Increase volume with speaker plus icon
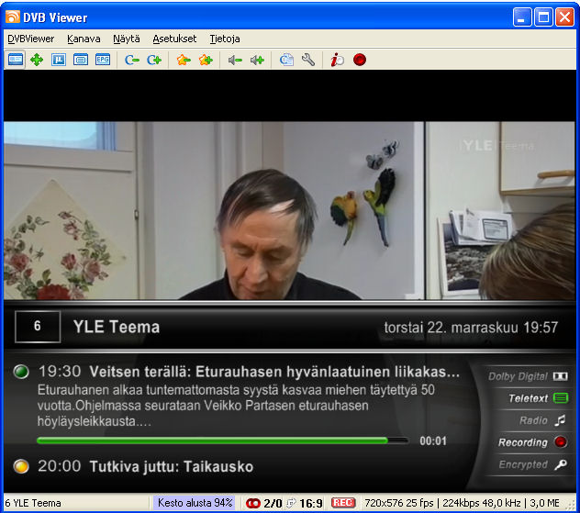This screenshot has width=580, height=513. (257, 60)
